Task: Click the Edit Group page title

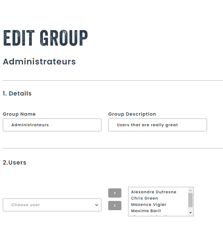Action: point(46,38)
